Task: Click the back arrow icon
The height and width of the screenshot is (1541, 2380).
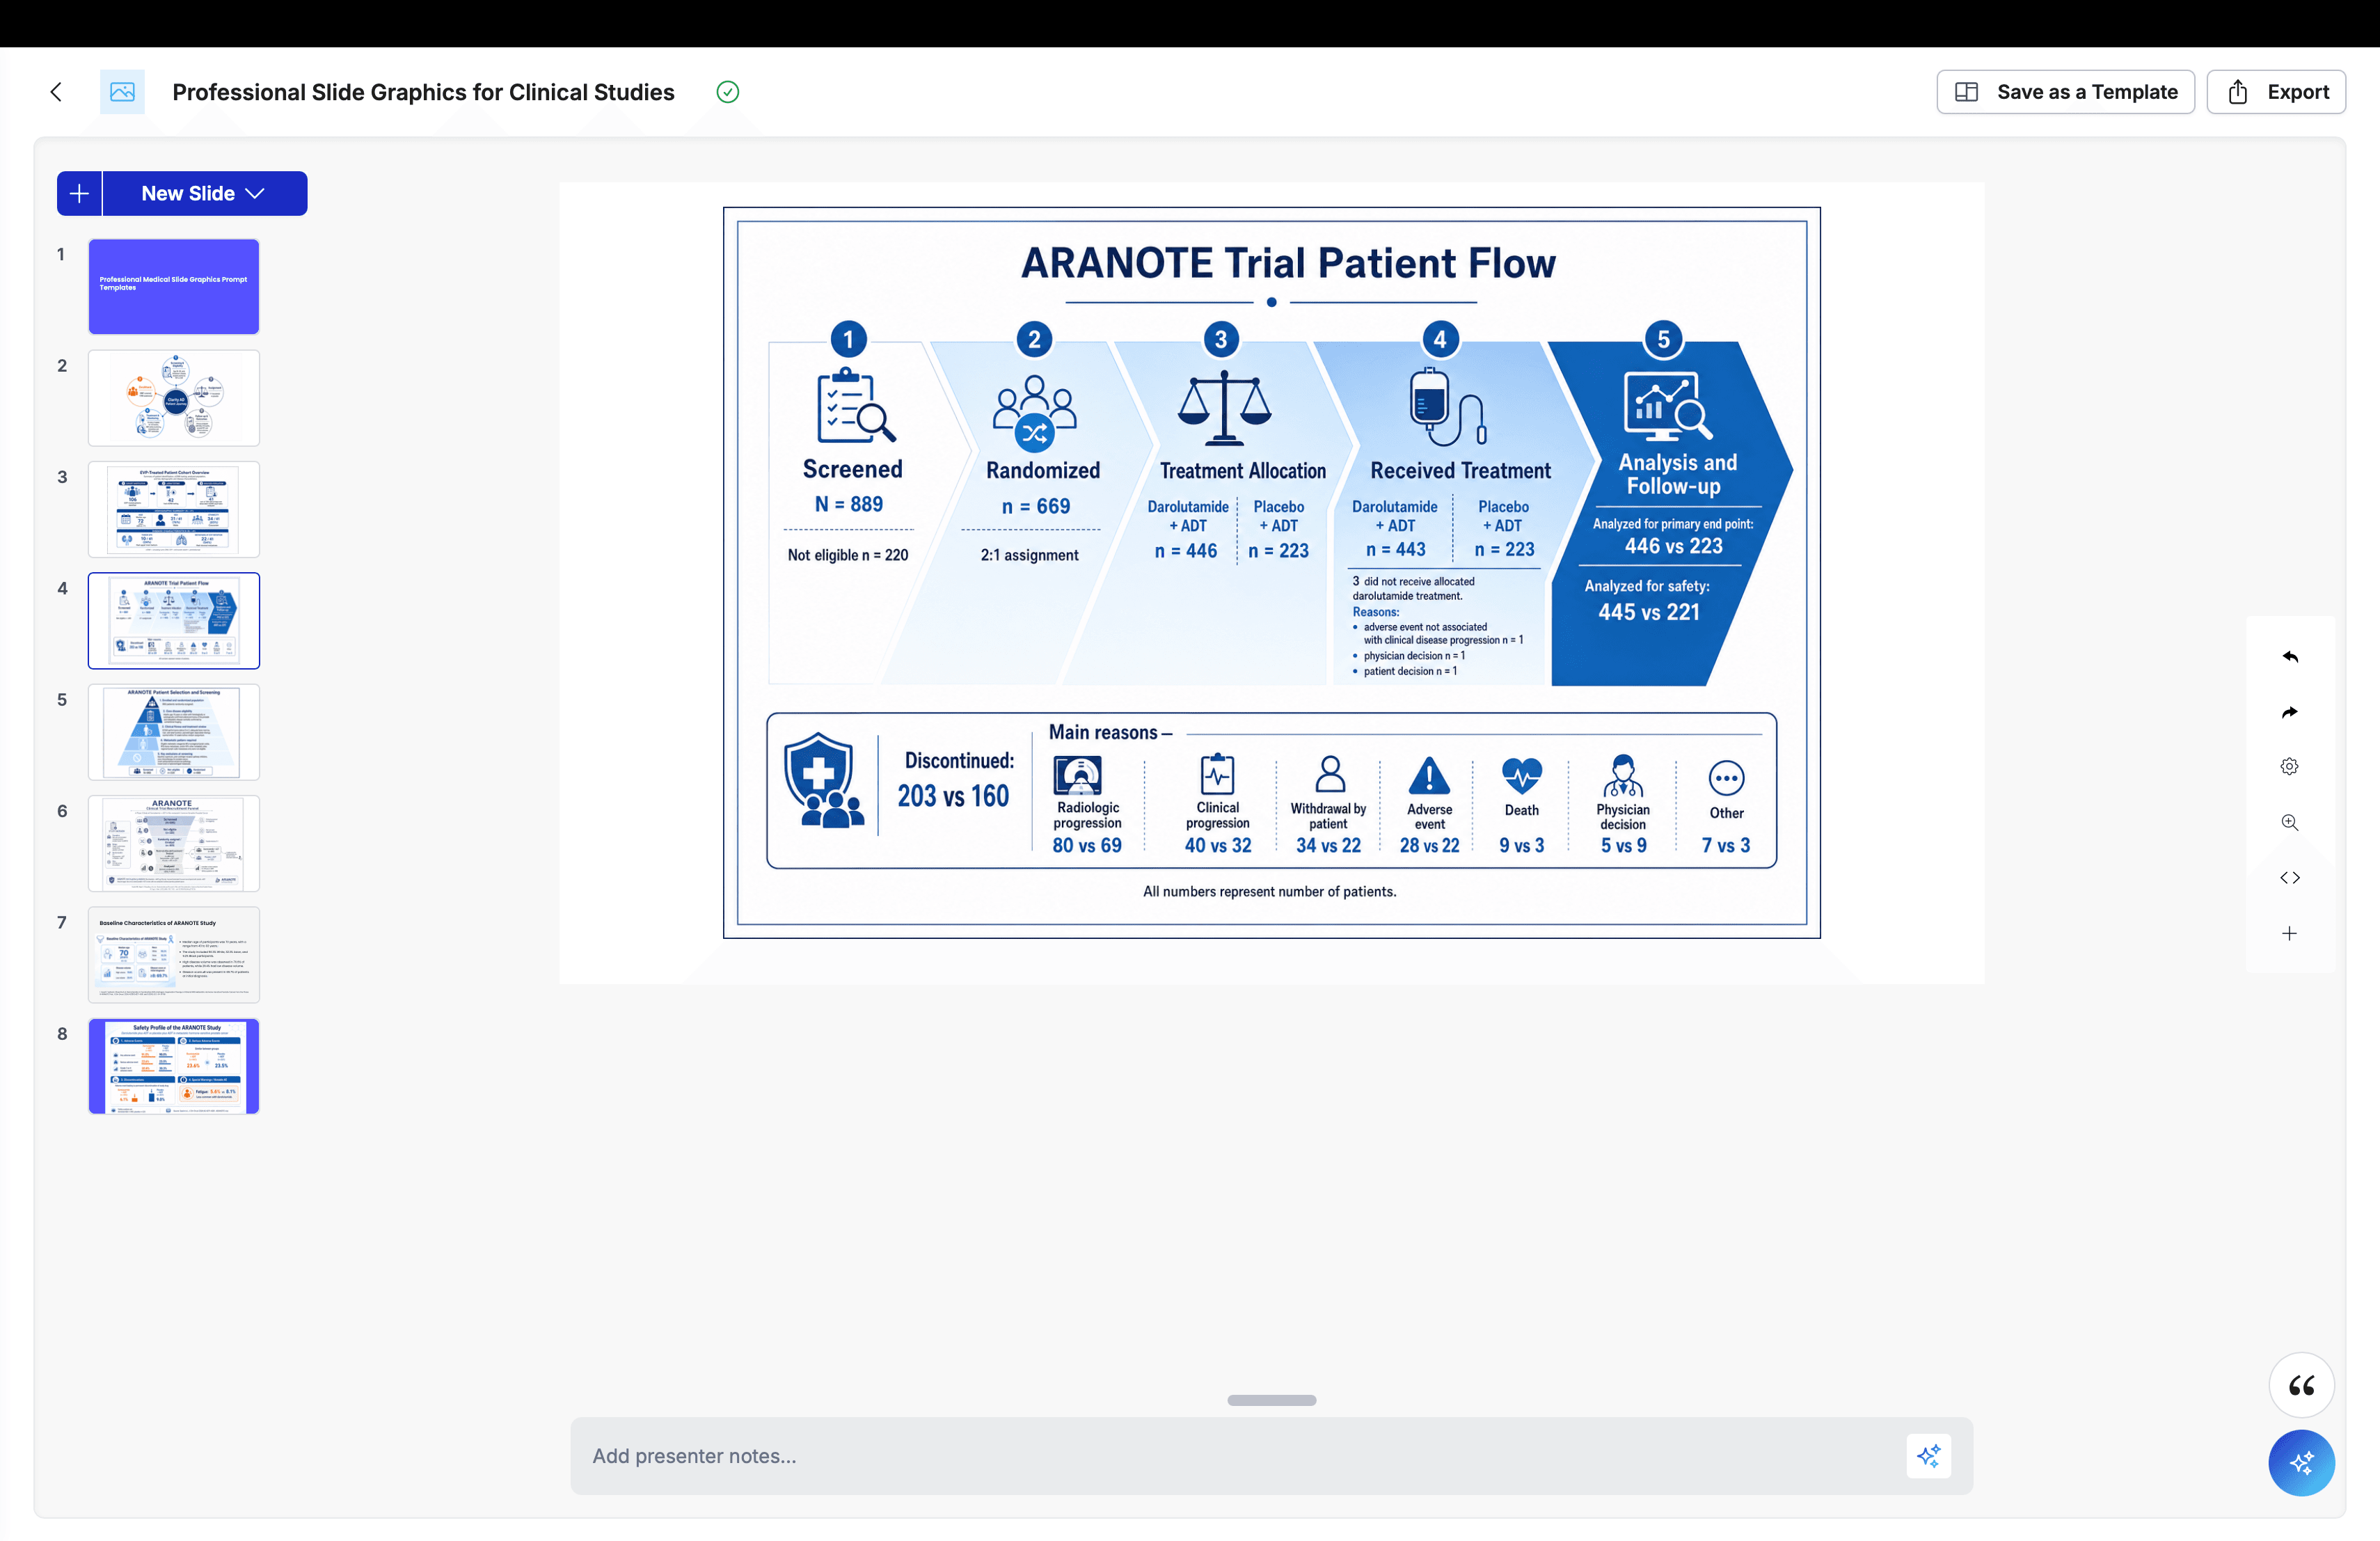Action: (56, 92)
